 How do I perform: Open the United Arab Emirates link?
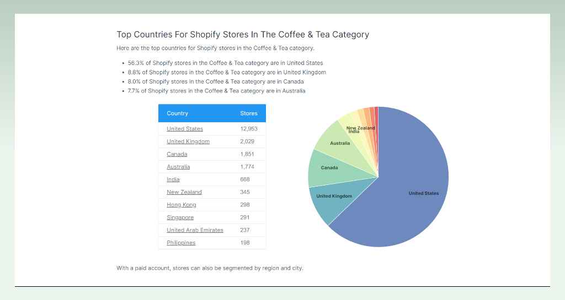click(x=195, y=230)
